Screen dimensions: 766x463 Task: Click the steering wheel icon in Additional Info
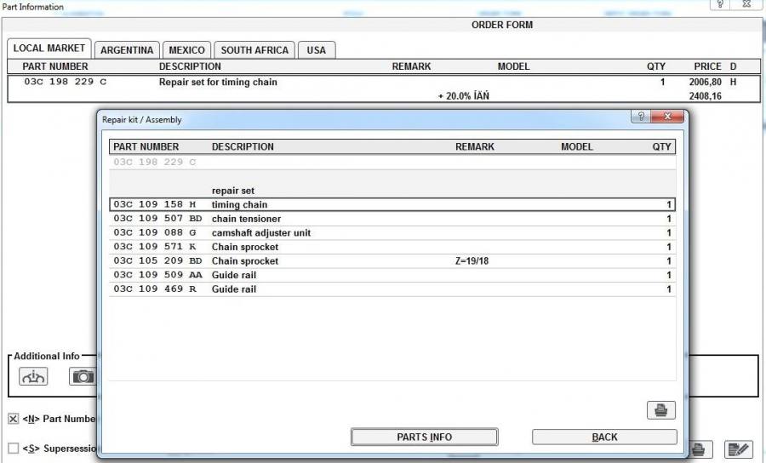click(33, 376)
